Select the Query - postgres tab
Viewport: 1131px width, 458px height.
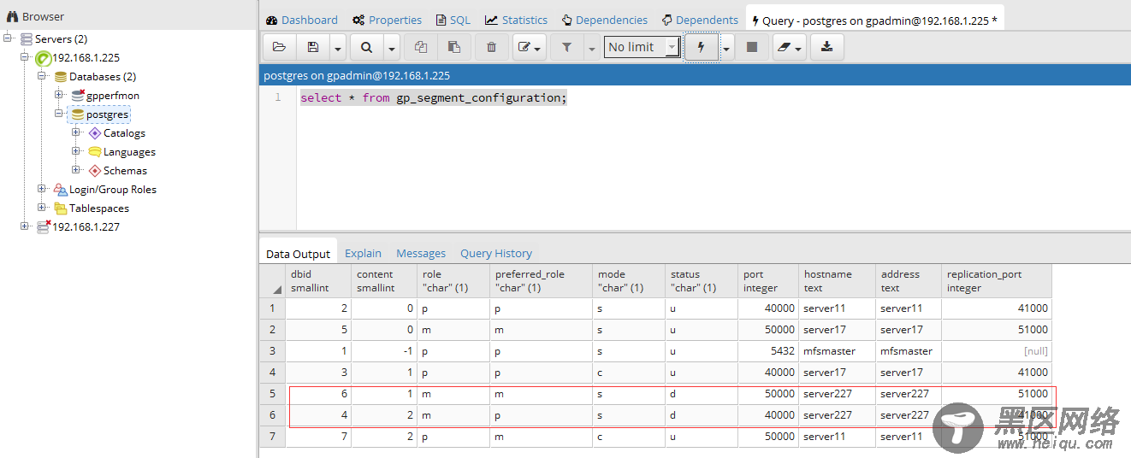874,20
